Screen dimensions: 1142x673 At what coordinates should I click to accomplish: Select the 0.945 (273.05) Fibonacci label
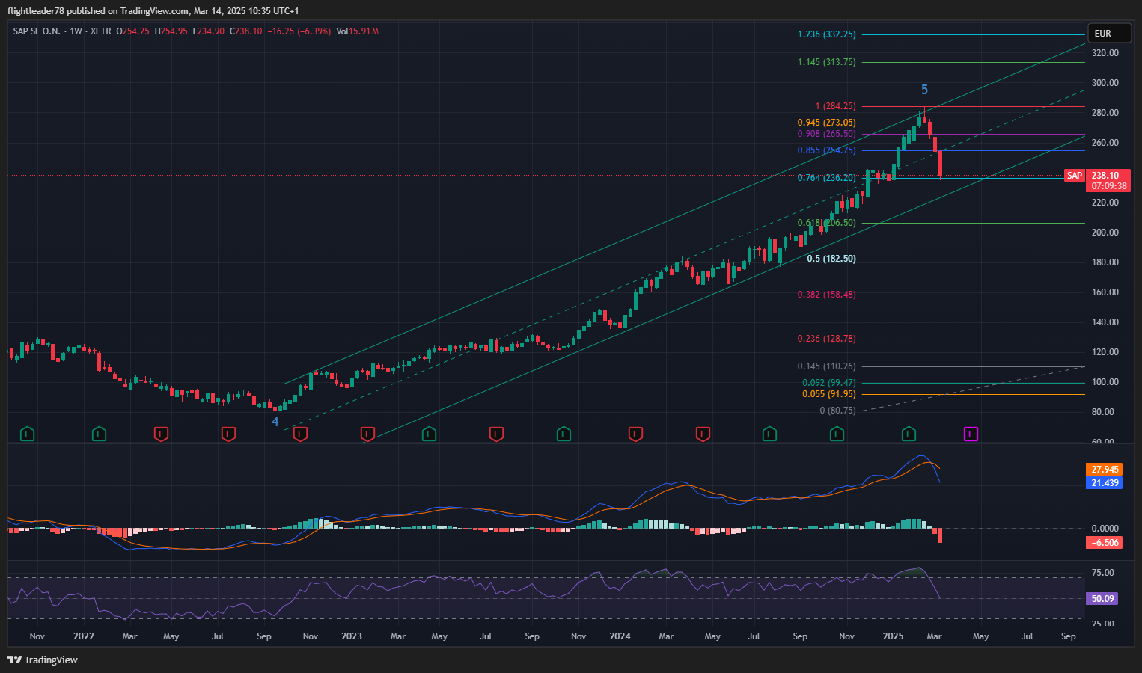click(827, 123)
